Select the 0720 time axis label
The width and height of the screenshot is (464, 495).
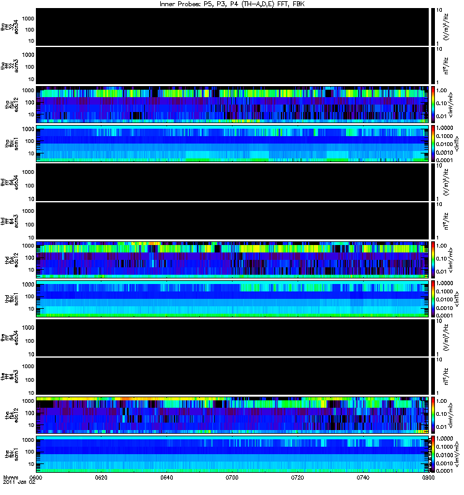298,477
